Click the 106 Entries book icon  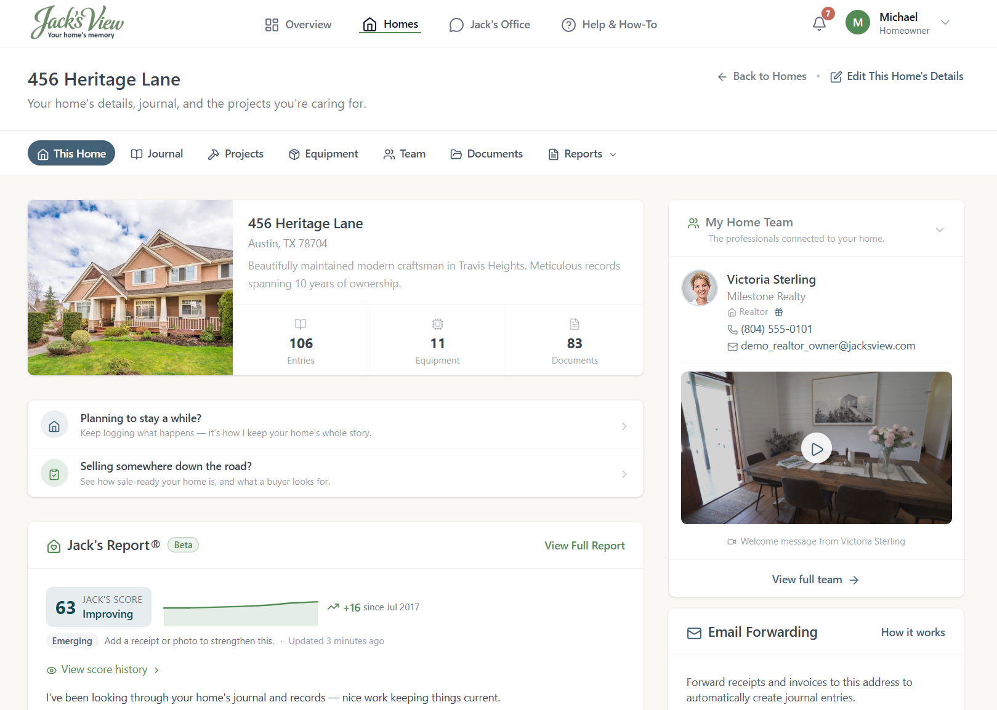click(x=301, y=324)
